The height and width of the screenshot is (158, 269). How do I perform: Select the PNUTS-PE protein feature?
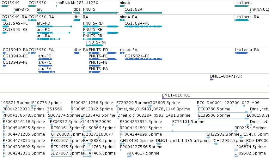pyautogui.click(x=103, y=59)
